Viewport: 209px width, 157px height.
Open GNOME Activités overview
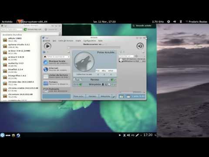(7, 22)
